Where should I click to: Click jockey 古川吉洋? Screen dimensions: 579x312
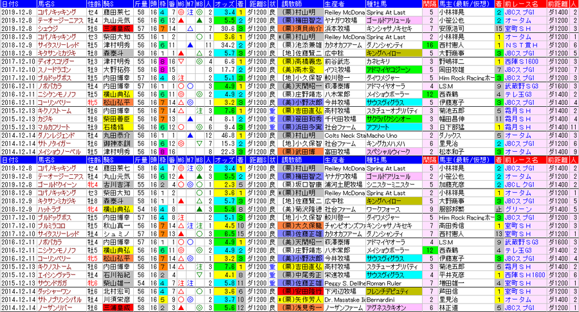116,185
